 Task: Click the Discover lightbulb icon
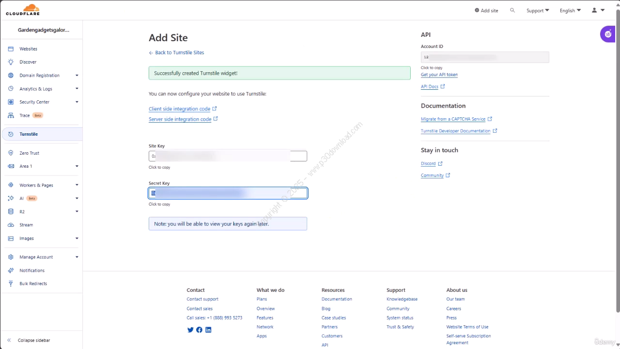point(11,62)
